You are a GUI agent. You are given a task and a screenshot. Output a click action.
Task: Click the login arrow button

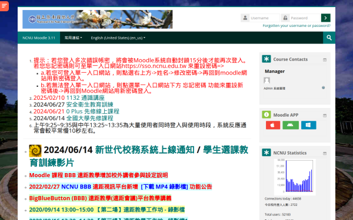325,18
